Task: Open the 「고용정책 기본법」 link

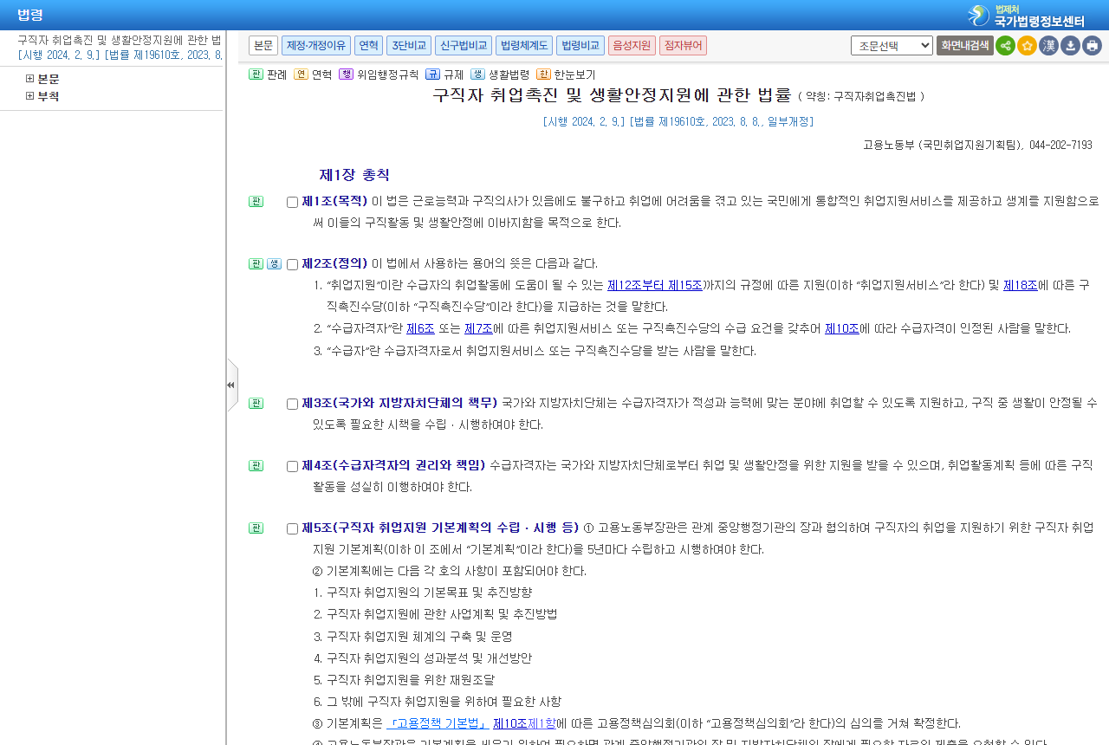Action: [x=438, y=723]
